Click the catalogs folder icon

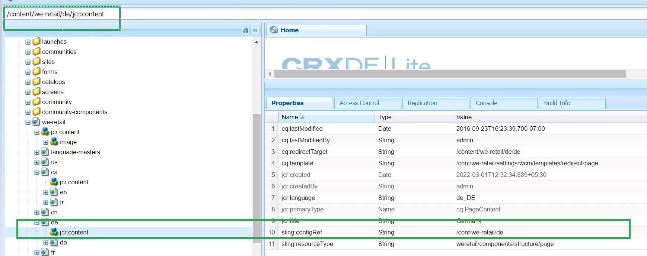coord(36,81)
